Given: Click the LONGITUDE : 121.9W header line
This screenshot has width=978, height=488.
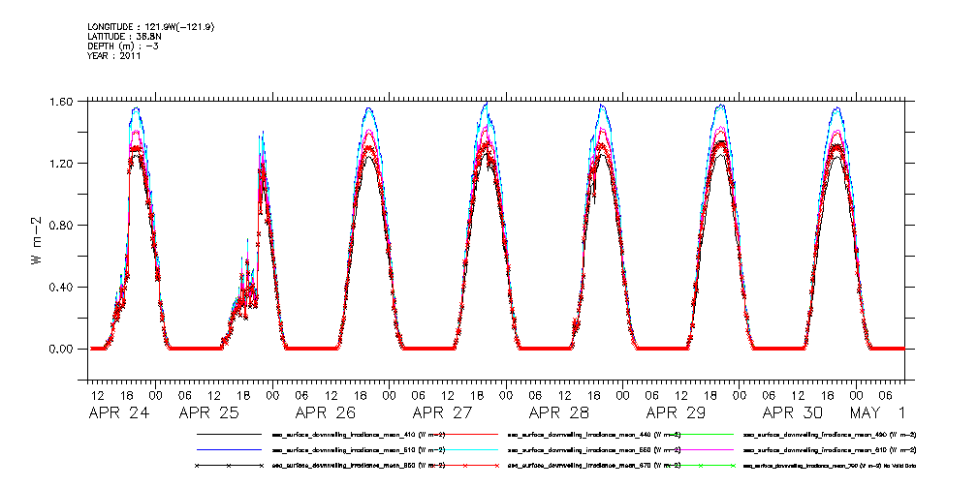Looking at the screenshot, I should click(x=151, y=26).
